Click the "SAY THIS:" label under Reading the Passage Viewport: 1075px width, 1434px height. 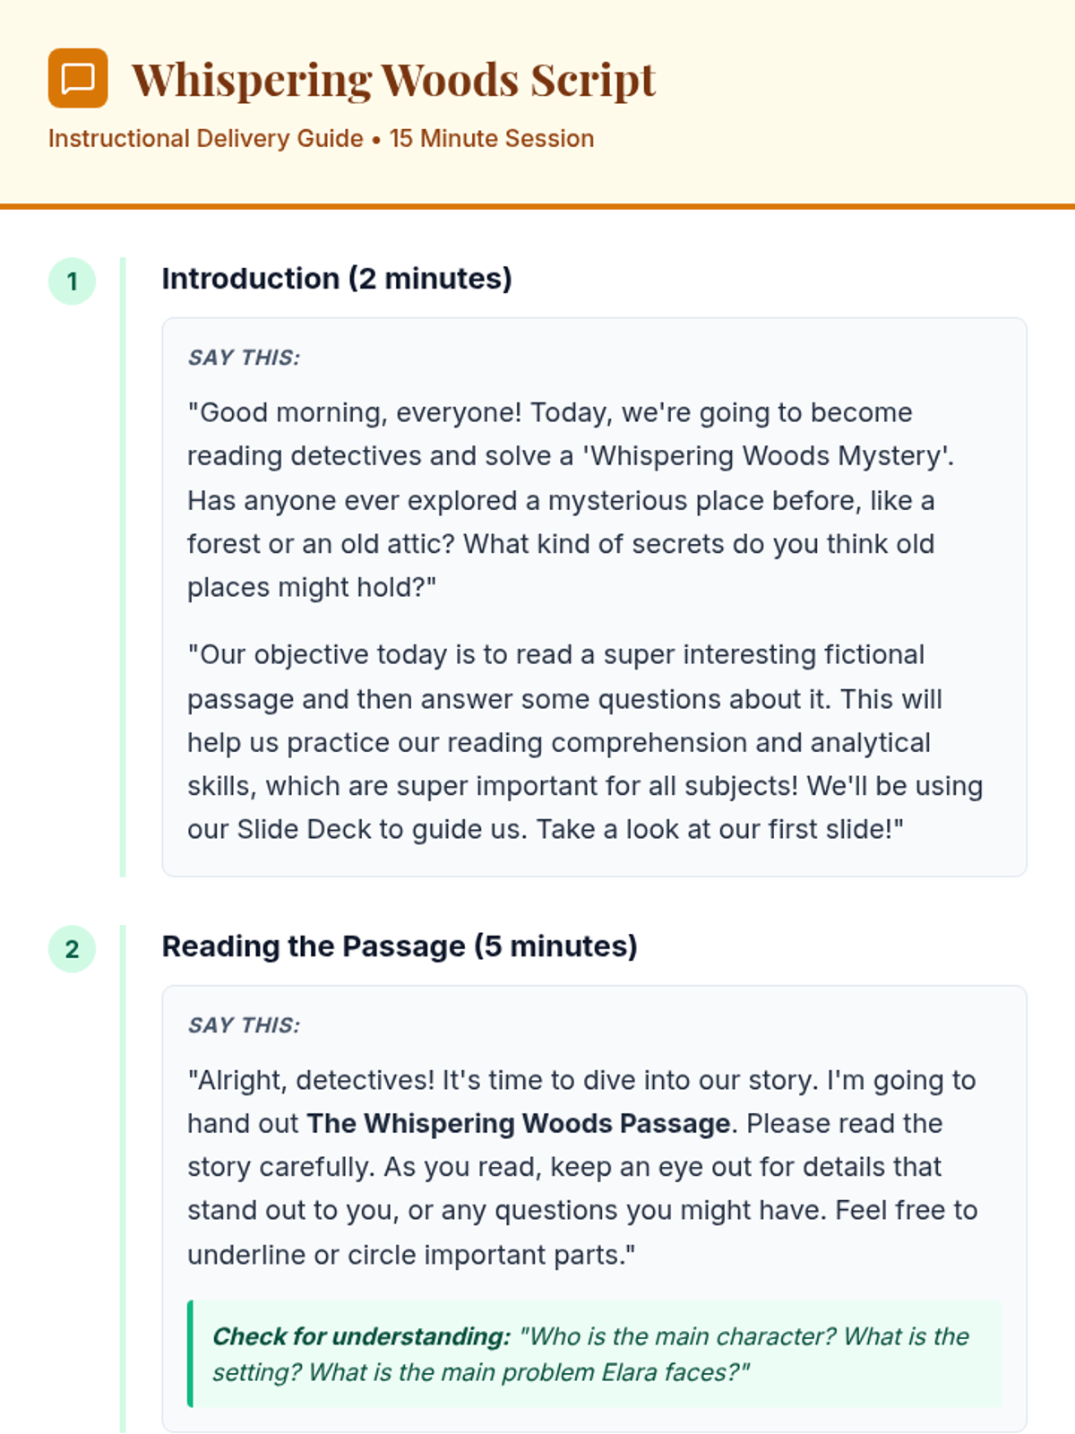click(244, 1025)
